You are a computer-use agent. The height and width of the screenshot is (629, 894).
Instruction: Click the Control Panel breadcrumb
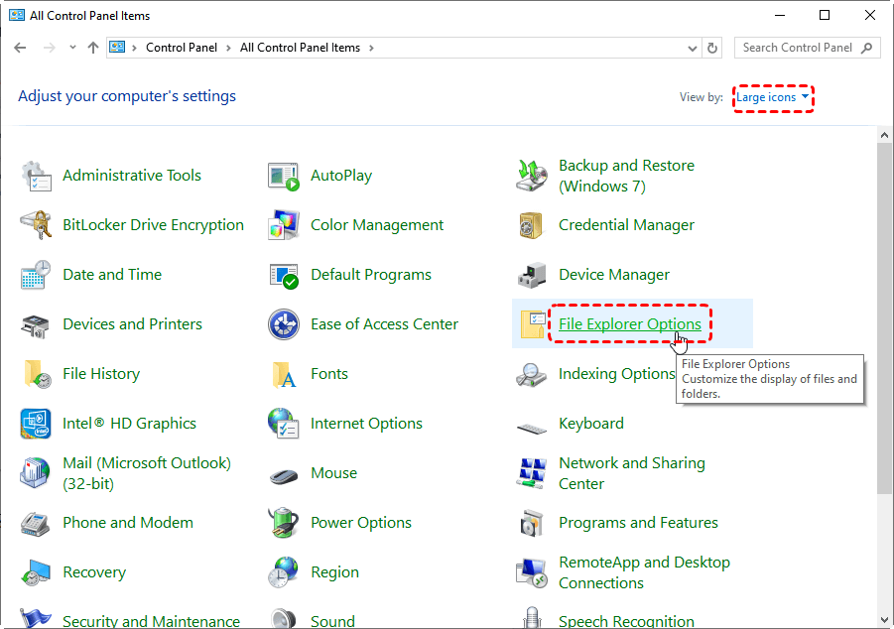tap(182, 48)
